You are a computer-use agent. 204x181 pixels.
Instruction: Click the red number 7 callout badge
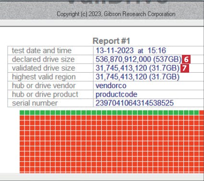(x=185, y=68)
